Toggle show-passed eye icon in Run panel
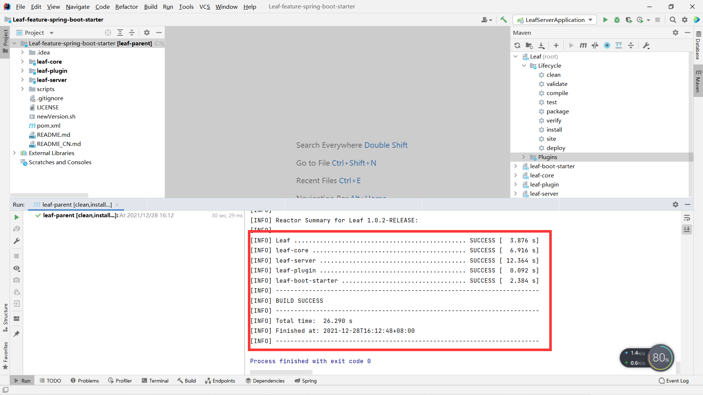Screen dimensions: 703x395 coord(16,268)
